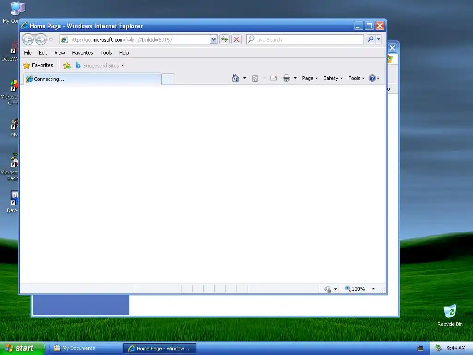Select the Connecting... tab
The image size is (473, 355).
click(x=92, y=79)
